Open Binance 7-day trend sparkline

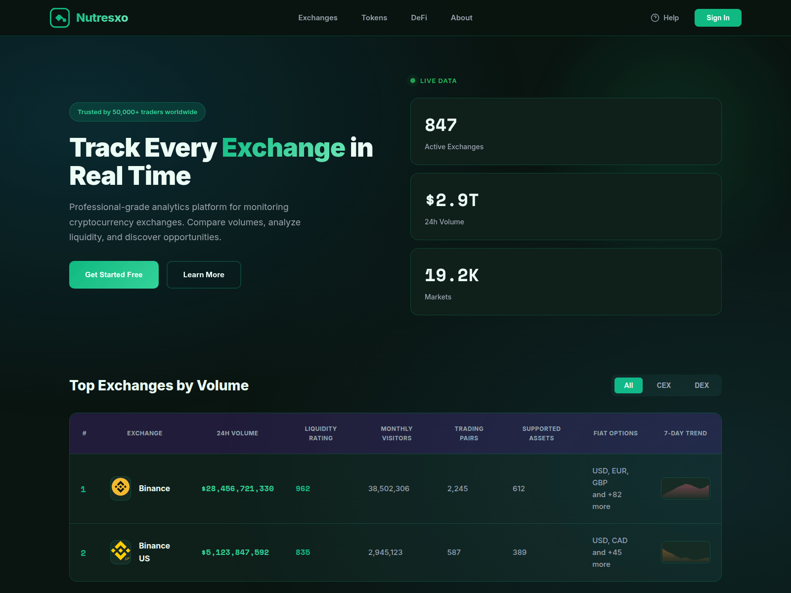tap(685, 488)
